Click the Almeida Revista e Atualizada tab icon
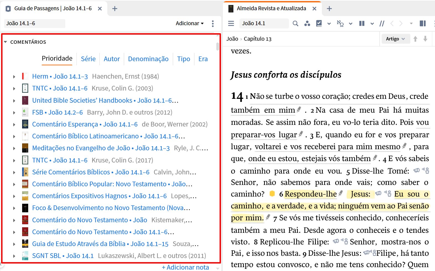This screenshot has height=271, width=435. [231, 9]
